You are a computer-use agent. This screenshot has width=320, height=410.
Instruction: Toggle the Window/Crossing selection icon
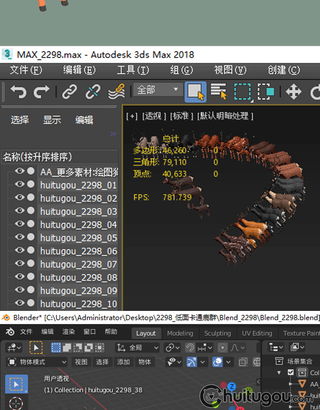pos(266,92)
